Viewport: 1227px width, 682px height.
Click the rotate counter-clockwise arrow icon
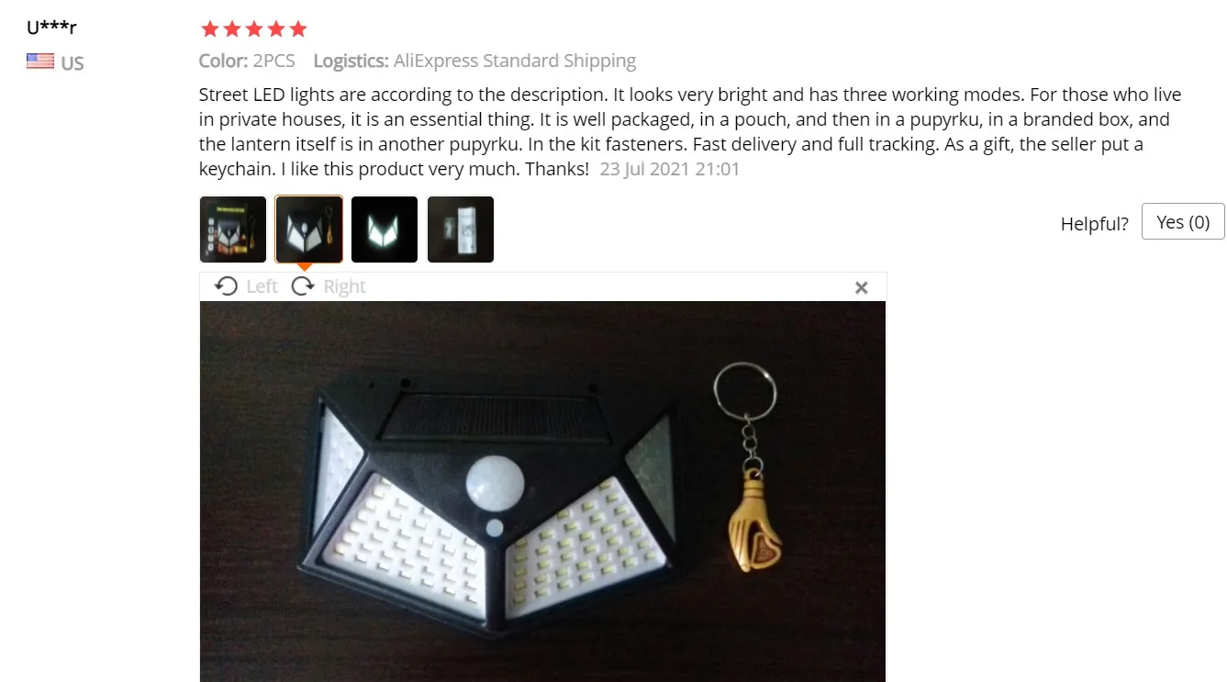226,286
